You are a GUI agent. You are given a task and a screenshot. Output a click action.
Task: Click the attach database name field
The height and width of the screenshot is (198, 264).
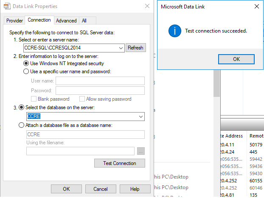(85, 135)
